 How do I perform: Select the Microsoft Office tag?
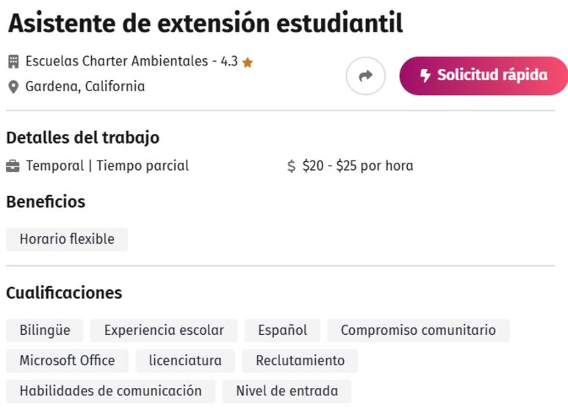pos(68,361)
